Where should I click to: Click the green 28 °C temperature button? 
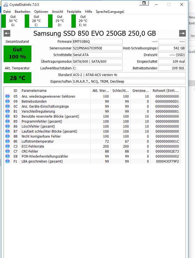pyautogui.click(x=17, y=78)
